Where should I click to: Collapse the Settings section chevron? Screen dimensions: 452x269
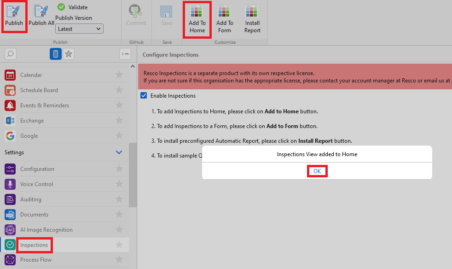119,152
